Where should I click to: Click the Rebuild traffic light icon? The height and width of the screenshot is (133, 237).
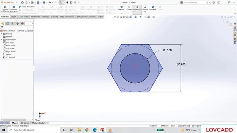67,3
